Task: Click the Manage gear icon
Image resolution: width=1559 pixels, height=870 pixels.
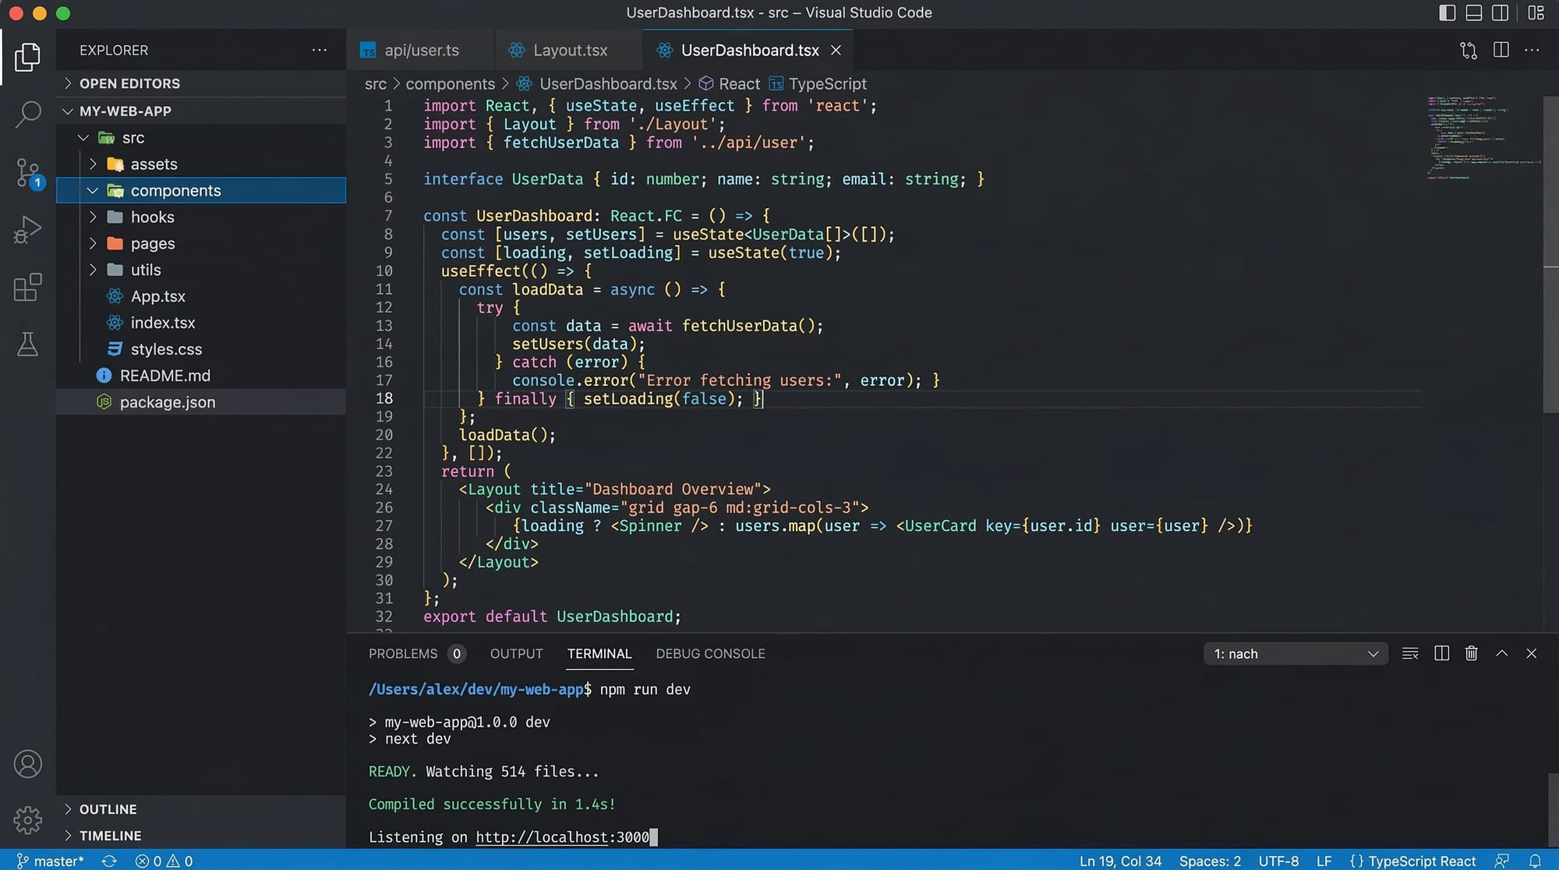Action: [28, 819]
